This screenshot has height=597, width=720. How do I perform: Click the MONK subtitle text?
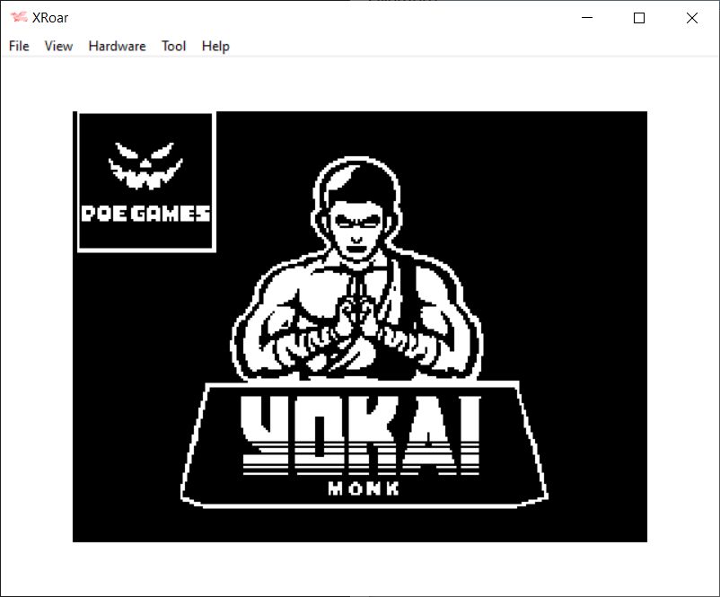[x=364, y=489]
